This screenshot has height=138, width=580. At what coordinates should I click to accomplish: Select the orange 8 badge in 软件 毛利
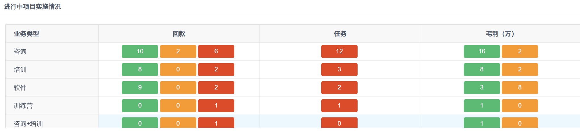click(520, 87)
